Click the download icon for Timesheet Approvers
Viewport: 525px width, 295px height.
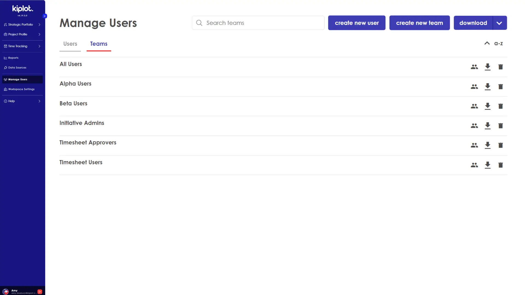[487, 145]
